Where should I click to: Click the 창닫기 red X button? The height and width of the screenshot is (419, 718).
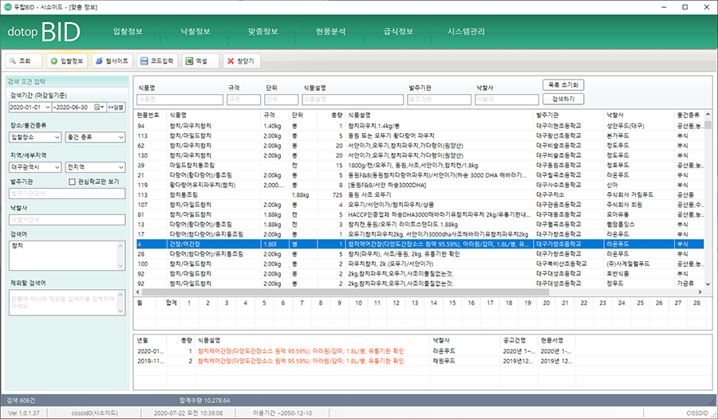(x=241, y=61)
